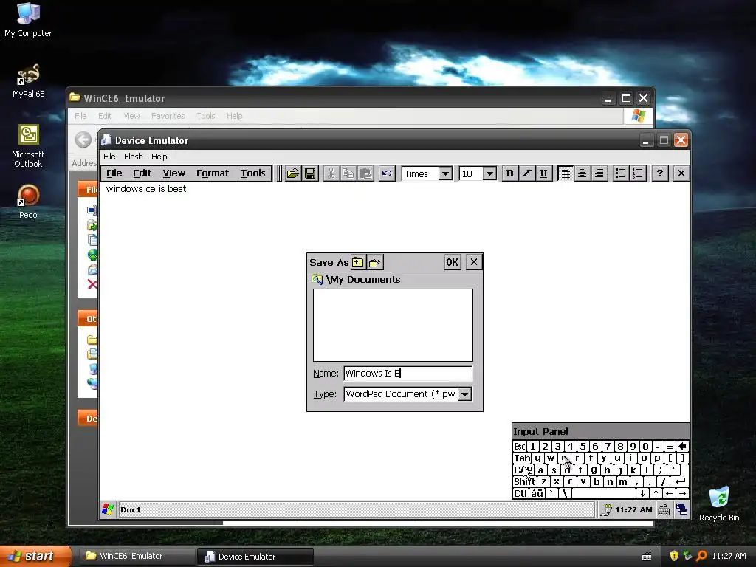Viewport: 756px width, 567px height.
Task: Toggle Bold formatting button
Action: [x=509, y=173]
